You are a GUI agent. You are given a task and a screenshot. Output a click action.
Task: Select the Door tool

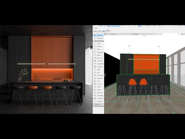[98, 69]
